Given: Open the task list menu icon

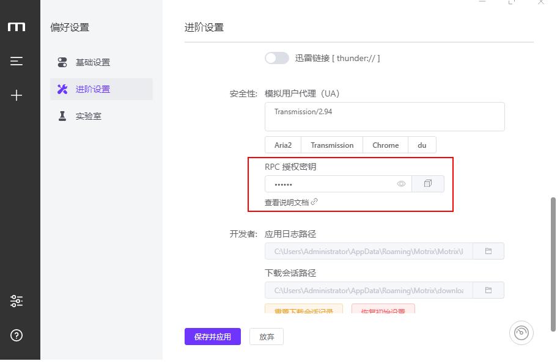Looking at the screenshot, I should 17,61.
